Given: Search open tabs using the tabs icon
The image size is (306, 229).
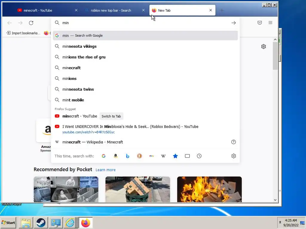Looking at the screenshot, I should coord(187,156).
